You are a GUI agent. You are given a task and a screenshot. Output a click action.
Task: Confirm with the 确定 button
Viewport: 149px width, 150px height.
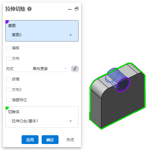pyautogui.click(x=50, y=140)
